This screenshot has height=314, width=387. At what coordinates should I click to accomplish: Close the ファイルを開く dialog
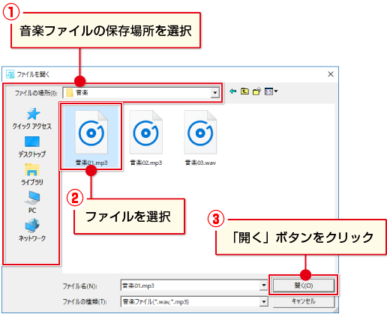(331, 74)
